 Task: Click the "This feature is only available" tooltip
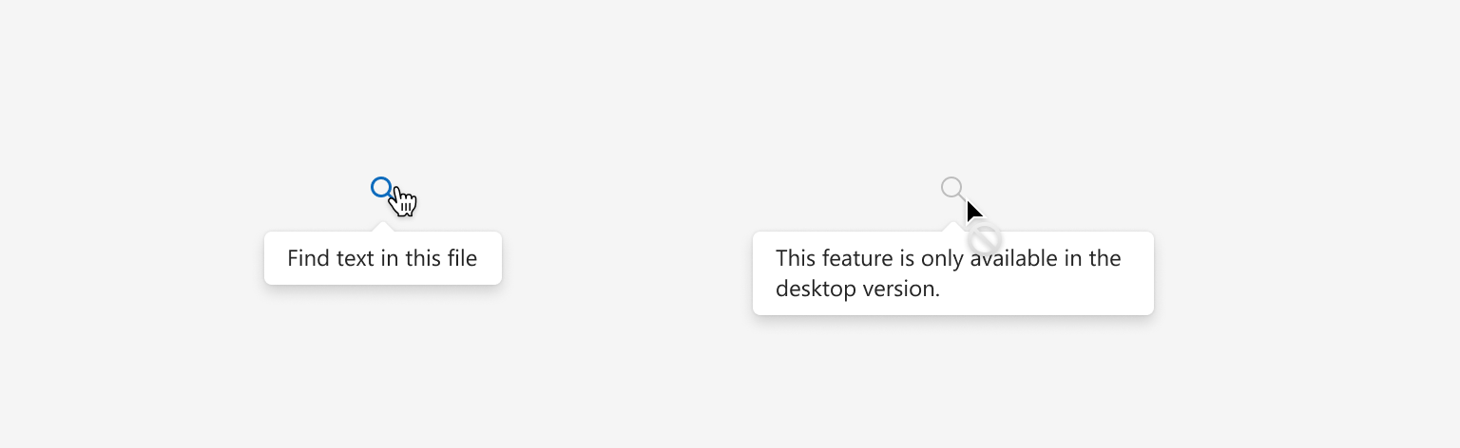(x=953, y=273)
